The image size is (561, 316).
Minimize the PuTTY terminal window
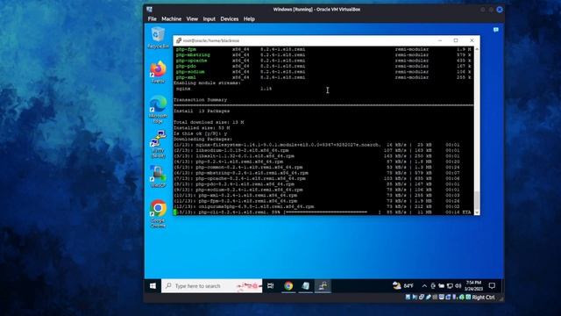(x=440, y=40)
